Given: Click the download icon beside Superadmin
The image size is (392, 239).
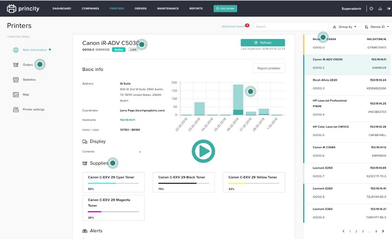Looking at the screenshot, I should 380,8.
